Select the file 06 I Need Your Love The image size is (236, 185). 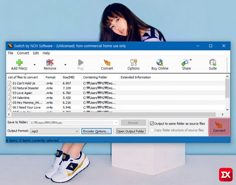[x=27, y=107]
